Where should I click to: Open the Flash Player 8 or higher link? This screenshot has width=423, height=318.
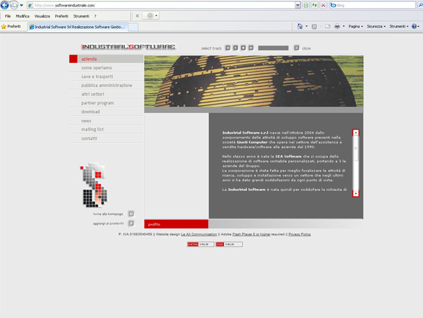tap(251, 234)
